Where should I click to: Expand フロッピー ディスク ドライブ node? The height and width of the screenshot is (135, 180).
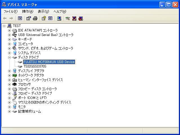[x=9, y=93]
